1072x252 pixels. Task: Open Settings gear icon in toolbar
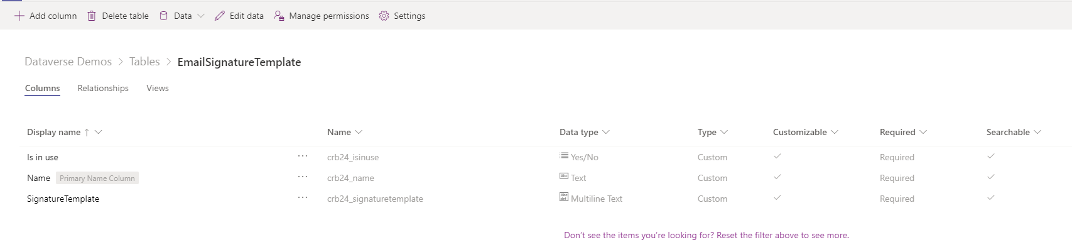384,16
